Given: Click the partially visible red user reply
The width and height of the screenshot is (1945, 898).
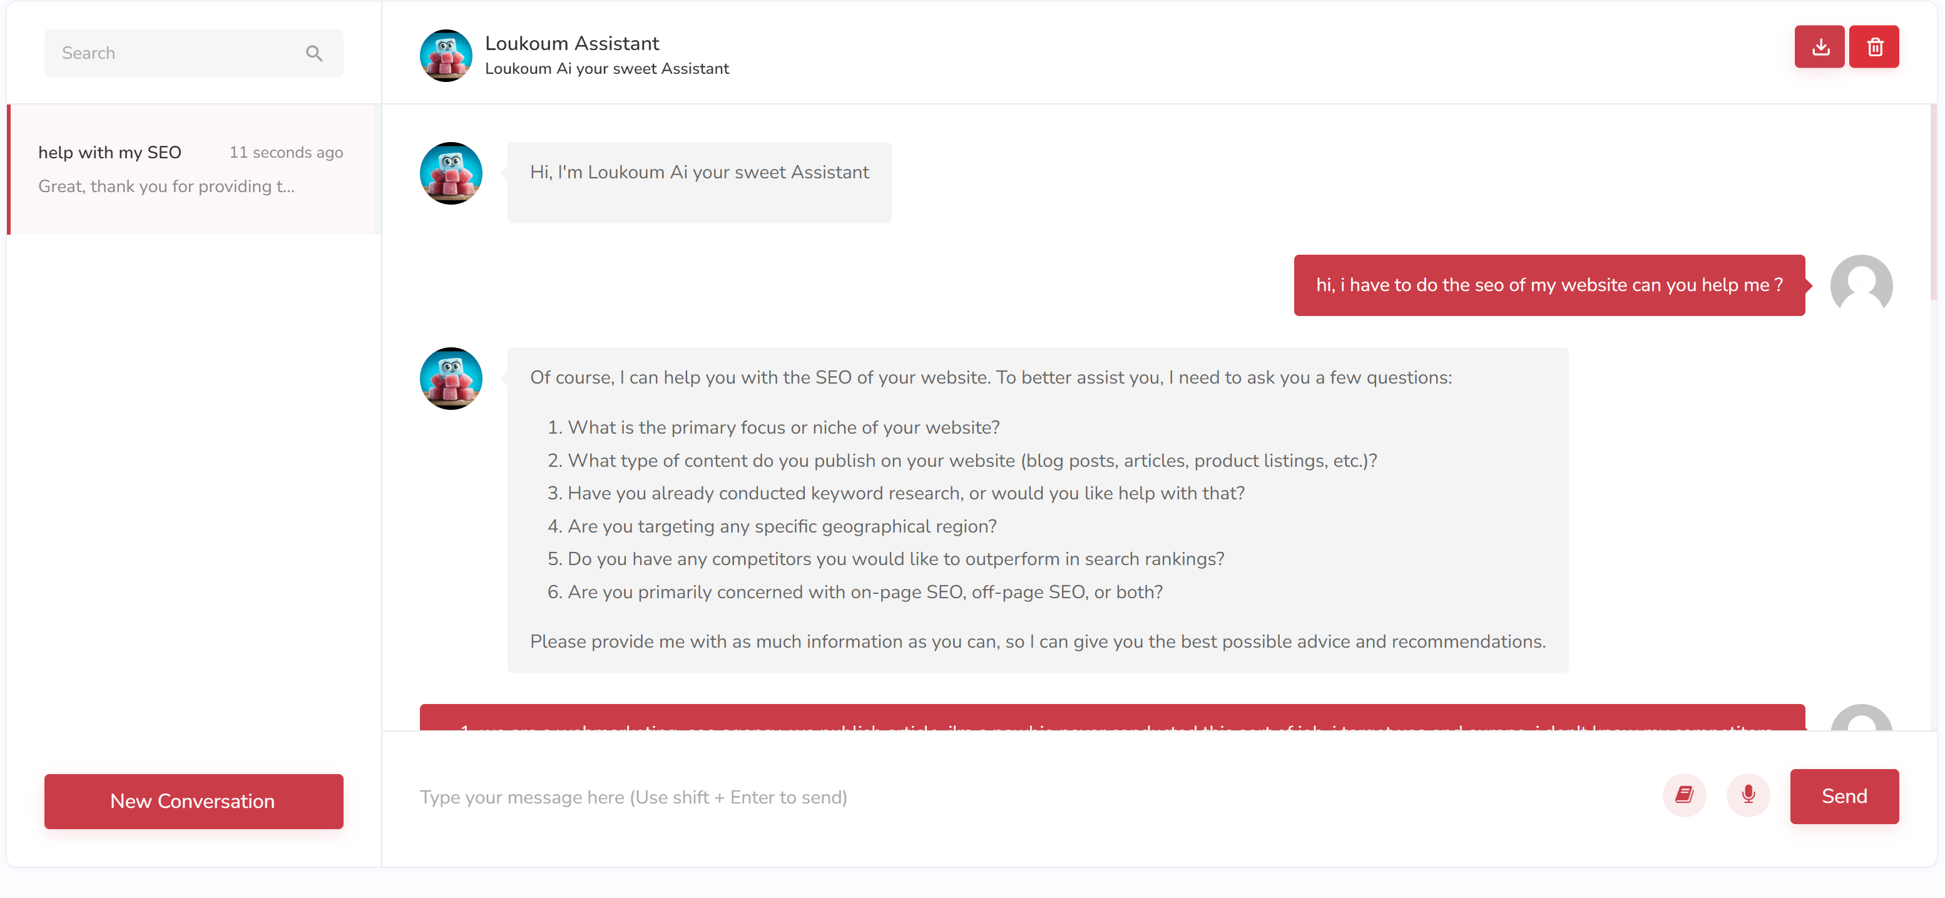Looking at the screenshot, I should click(x=1111, y=718).
